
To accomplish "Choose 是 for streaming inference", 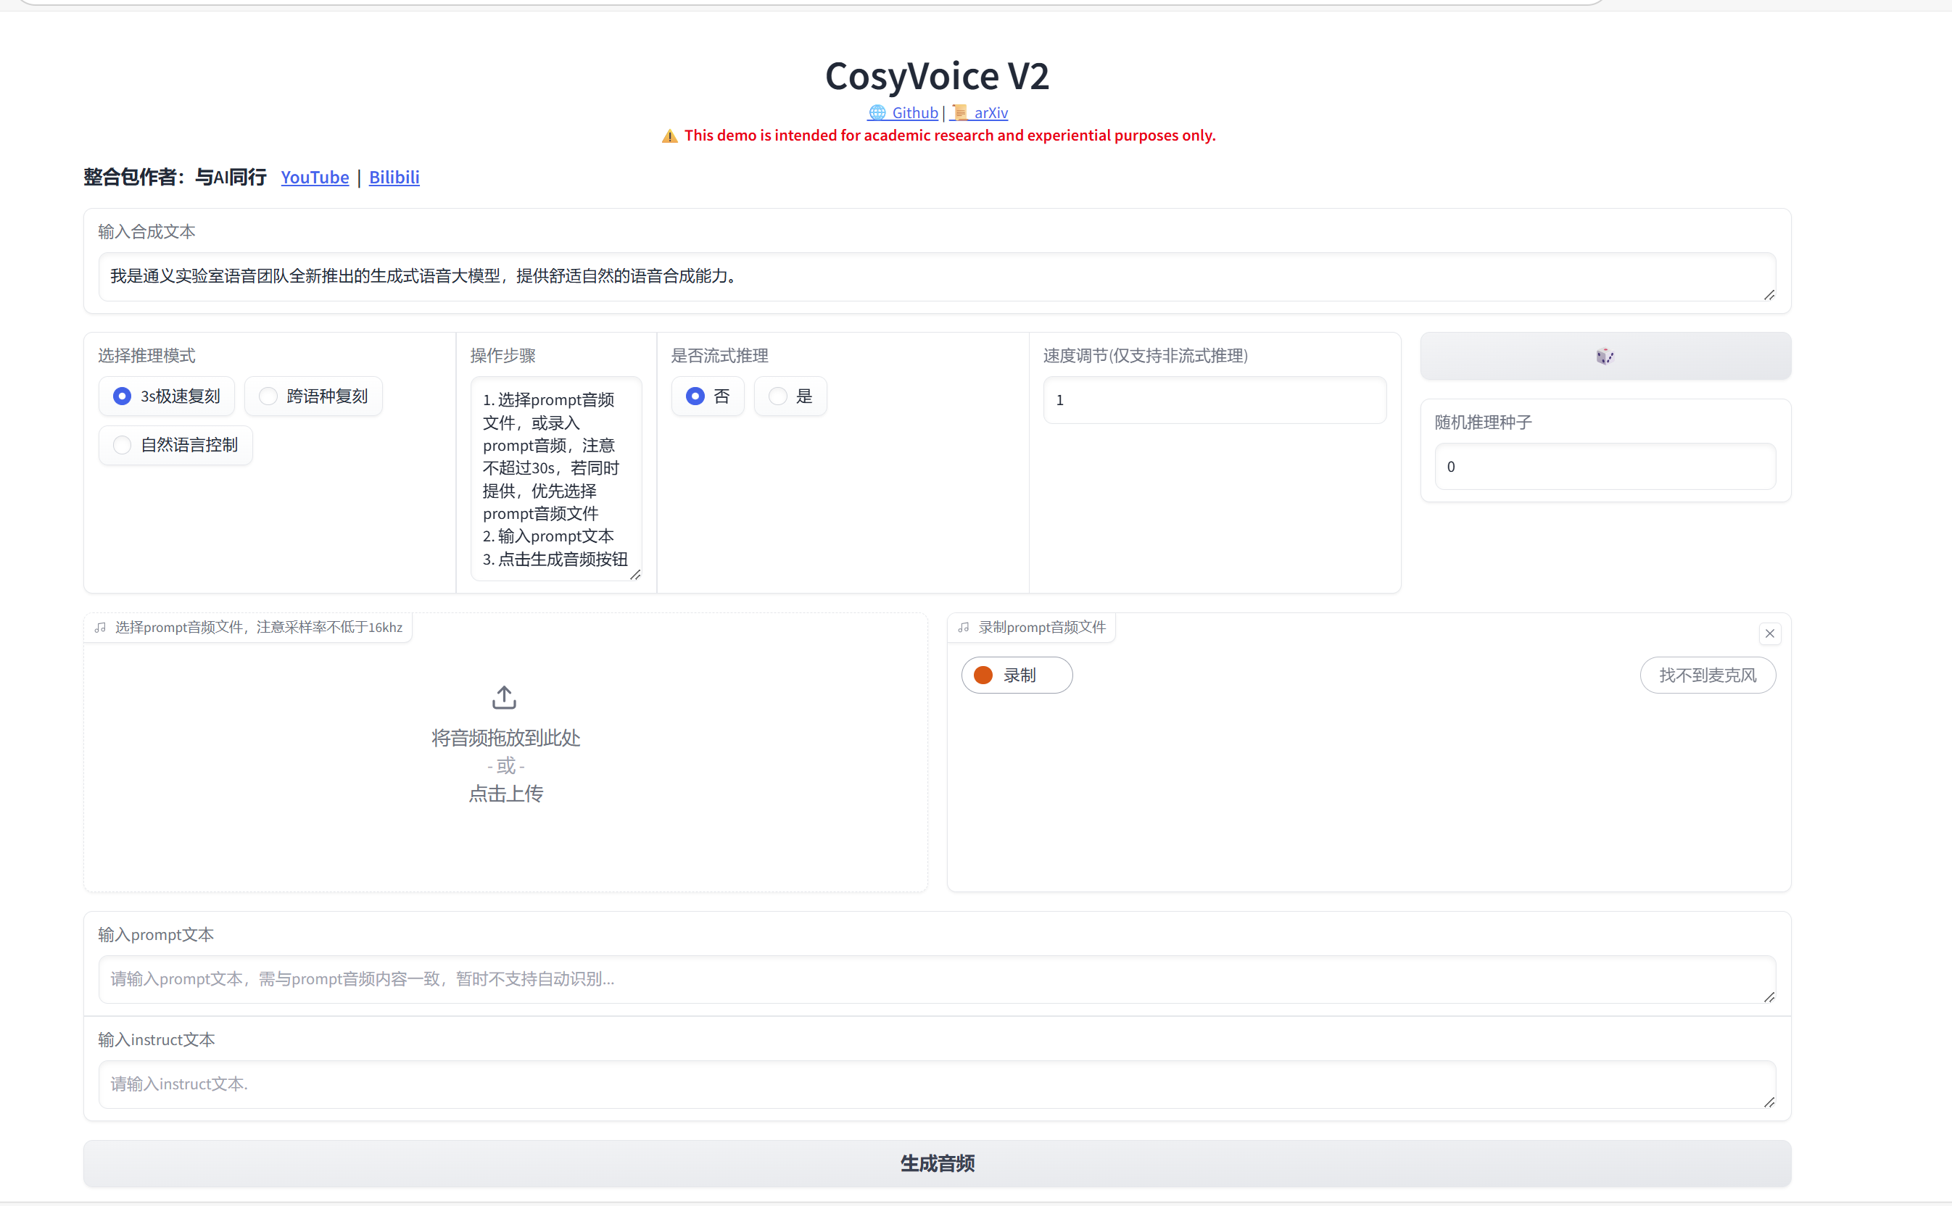I will pos(790,396).
